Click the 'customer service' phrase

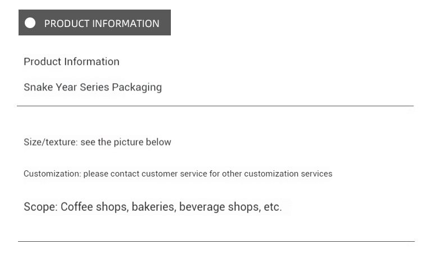(x=174, y=174)
